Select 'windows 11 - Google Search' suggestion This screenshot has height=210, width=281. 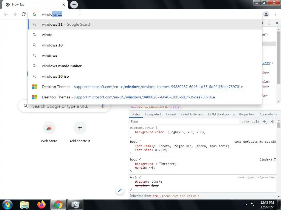pos(145,24)
